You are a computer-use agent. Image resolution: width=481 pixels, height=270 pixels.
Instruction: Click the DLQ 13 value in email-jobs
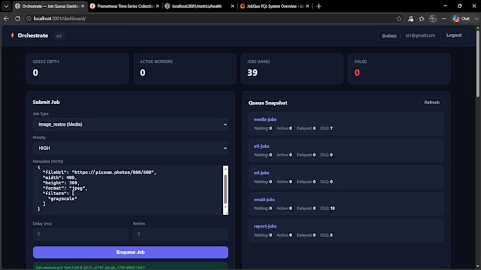click(x=332, y=209)
